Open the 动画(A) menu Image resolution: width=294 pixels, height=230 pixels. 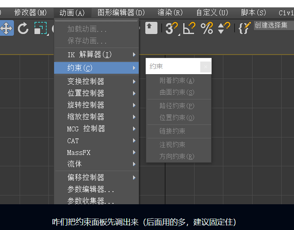click(x=72, y=13)
